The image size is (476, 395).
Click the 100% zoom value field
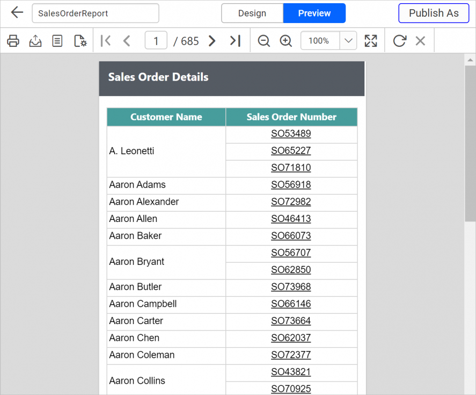320,40
